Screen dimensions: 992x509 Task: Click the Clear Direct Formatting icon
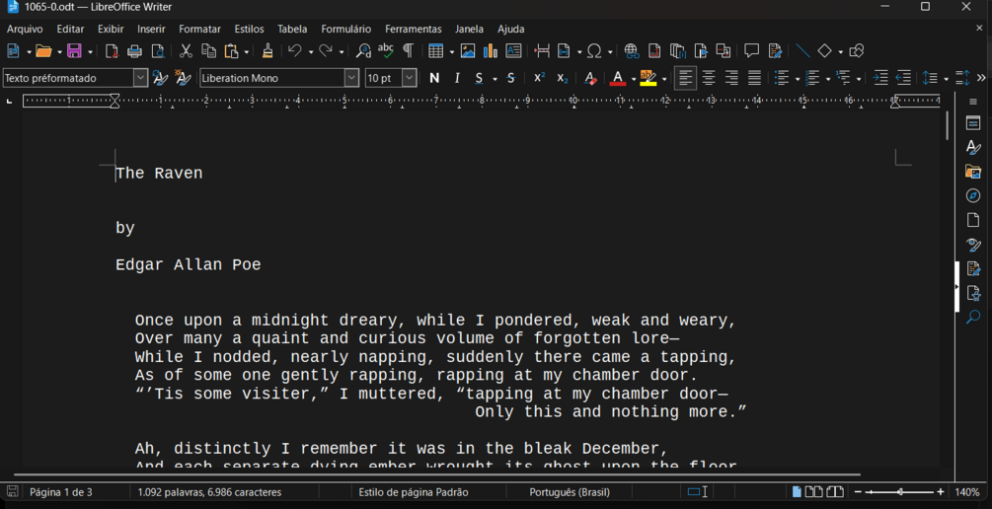pos(589,78)
